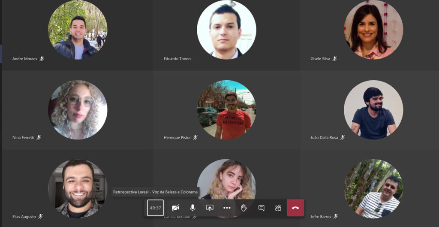This screenshot has height=227, width=439.
Task: Click the muted mic icon beside Gisele Silva
Action: [335, 59]
